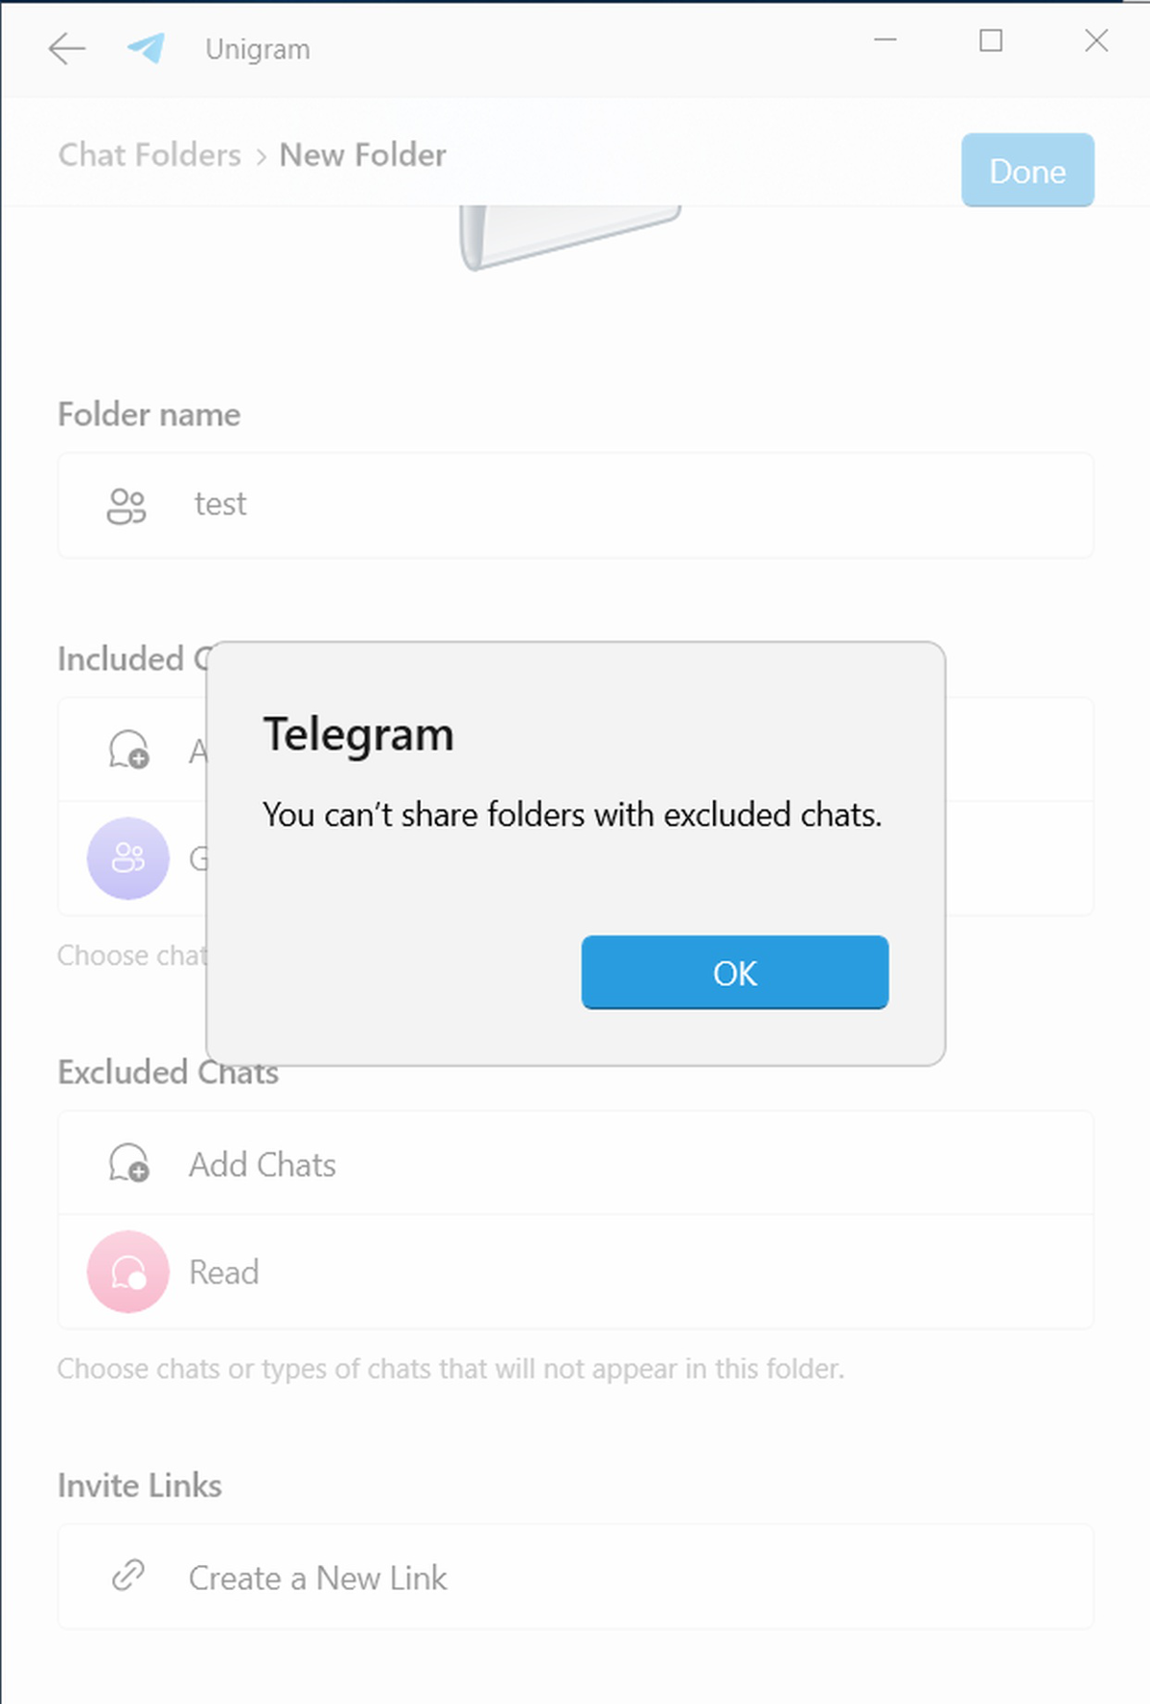
Task: Click the Add Chats icon under Excluded Chats
Action: coord(128,1163)
